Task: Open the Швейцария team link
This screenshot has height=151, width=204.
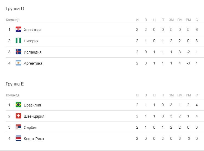Action: 34,116
